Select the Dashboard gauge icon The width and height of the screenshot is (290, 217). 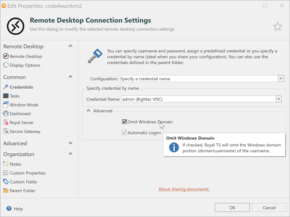pyautogui.click(x=6, y=114)
